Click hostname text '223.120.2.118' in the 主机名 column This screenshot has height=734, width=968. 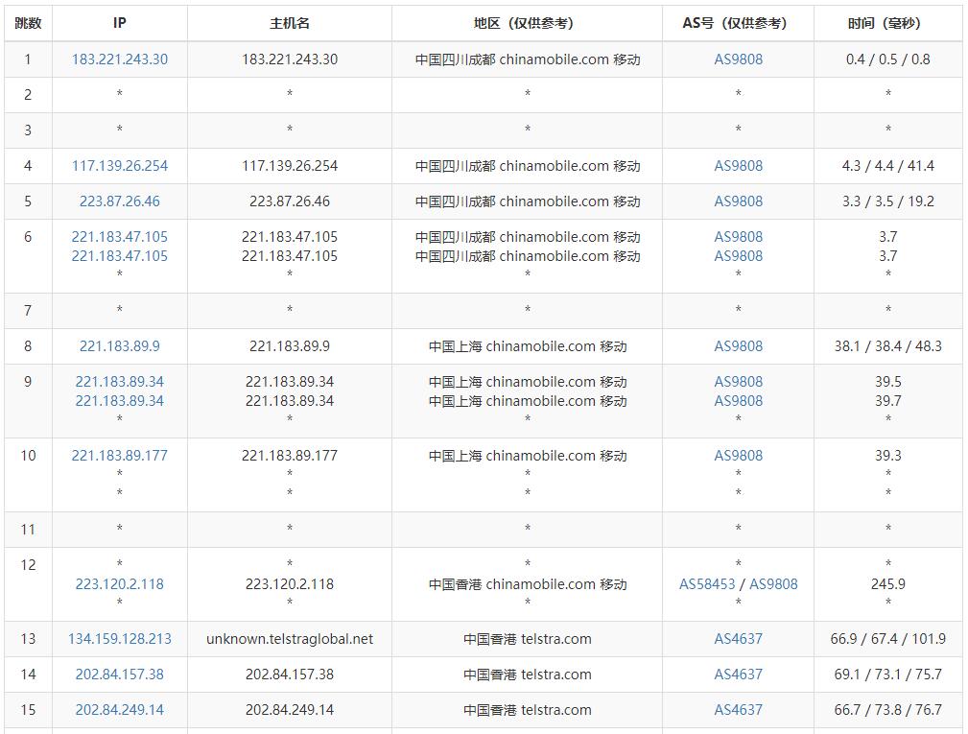pyautogui.click(x=290, y=584)
